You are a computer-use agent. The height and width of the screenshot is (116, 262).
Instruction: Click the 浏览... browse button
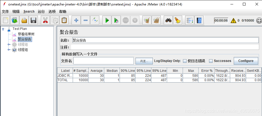coord(144,61)
